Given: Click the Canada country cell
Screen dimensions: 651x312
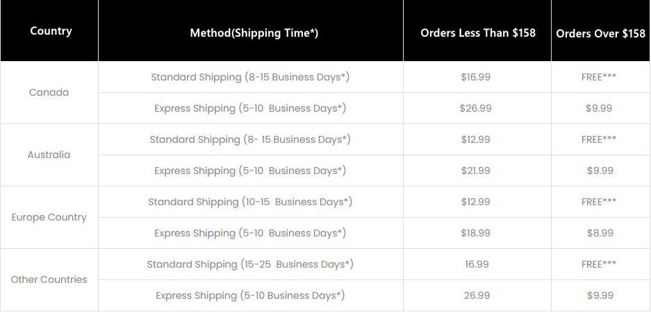Looking at the screenshot, I should (49, 92).
